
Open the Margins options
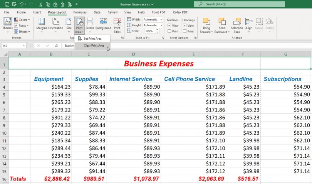[x=42, y=25]
